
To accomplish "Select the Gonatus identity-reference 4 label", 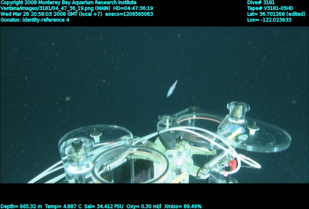I will (35, 20).
